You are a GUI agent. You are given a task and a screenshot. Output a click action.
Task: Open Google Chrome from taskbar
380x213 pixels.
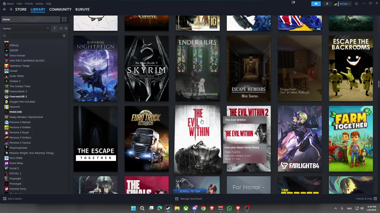pyautogui.click(x=203, y=208)
